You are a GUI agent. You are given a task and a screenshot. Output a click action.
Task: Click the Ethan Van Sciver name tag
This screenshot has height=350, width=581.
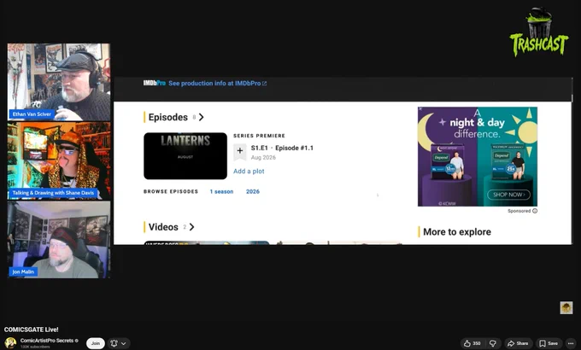(32, 114)
